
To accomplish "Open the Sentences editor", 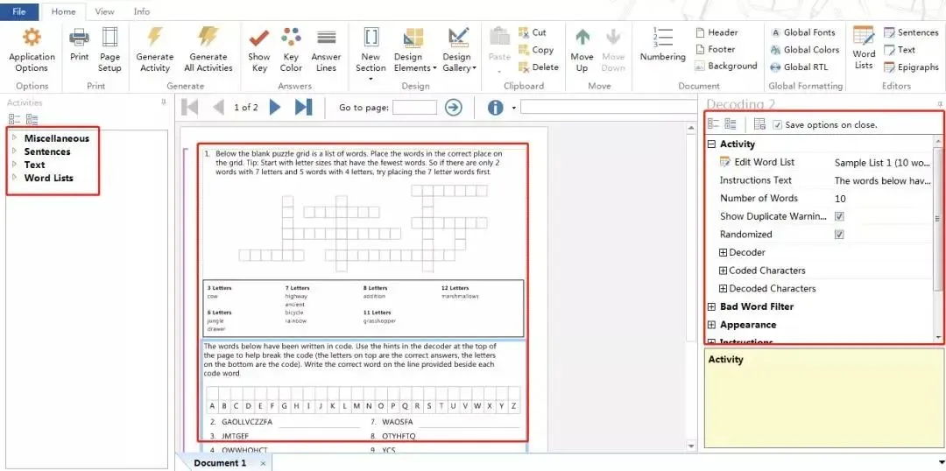I will point(910,32).
